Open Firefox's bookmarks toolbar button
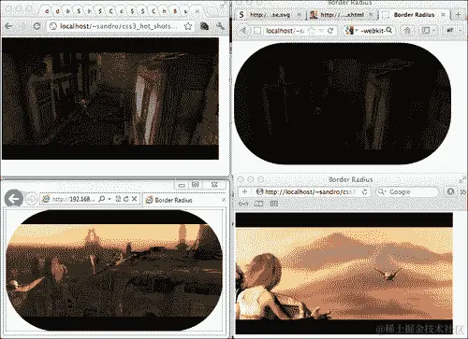 tap(428, 31)
